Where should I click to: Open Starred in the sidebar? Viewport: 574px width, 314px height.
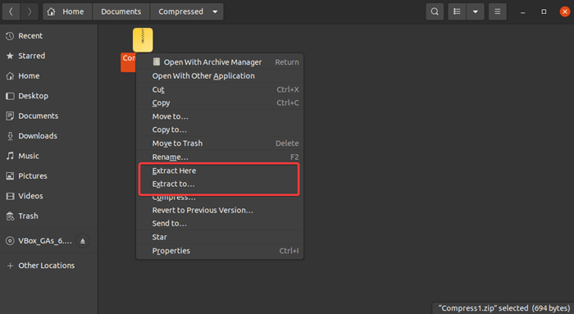coord(48,56)
